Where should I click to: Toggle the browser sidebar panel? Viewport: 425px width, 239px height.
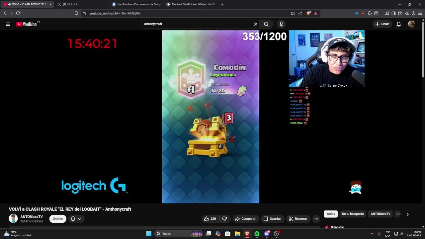coord(393,13)
